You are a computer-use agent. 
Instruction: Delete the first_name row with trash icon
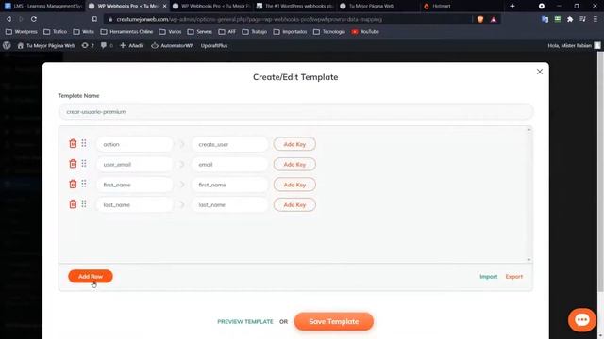(x=73, y=185)
